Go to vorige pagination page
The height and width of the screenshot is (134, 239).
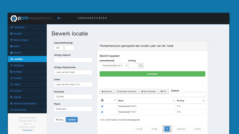(154, 129)
